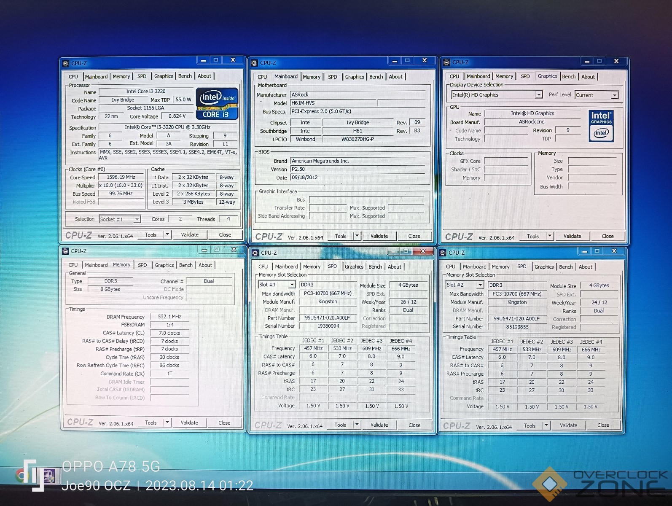Click the FSB:DRAM ratio value 1:4

coord(169,325)
